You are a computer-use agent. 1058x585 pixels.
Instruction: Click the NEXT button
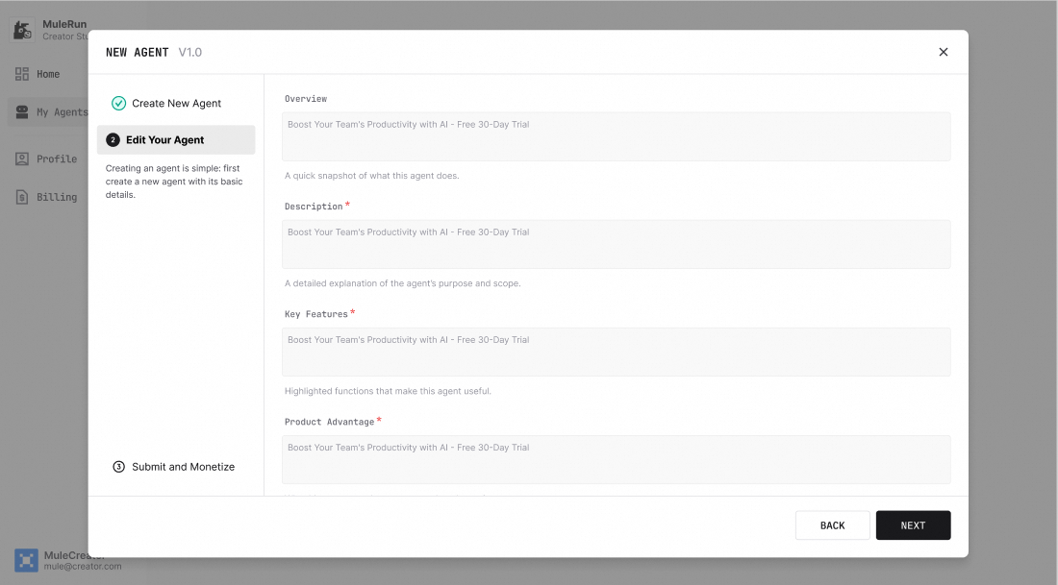pos(913,525)
